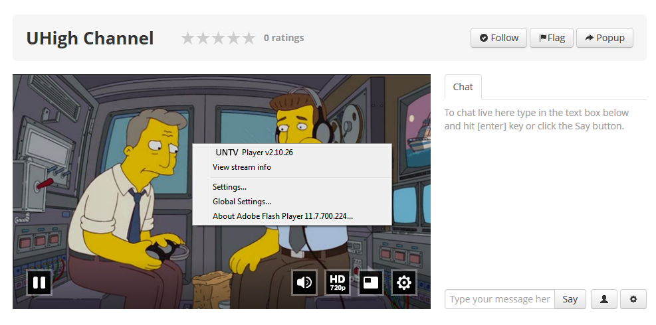Rate channel with first star
656x325 pixels.
pos(187,38)
